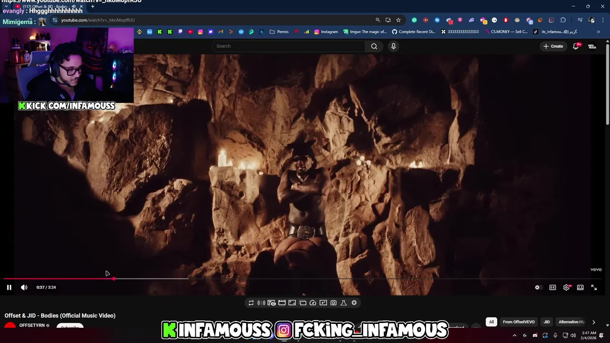610x343 pixels.
Task: Open the media controls icon
Action: [x=580, y=20]
